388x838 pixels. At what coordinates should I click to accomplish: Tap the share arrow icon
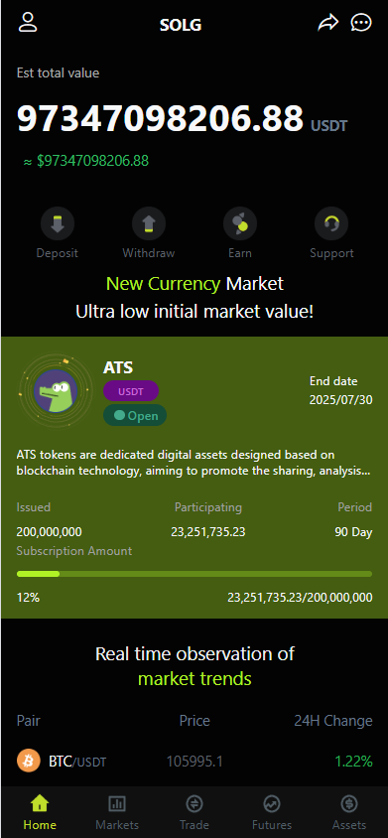pos(328,23)
